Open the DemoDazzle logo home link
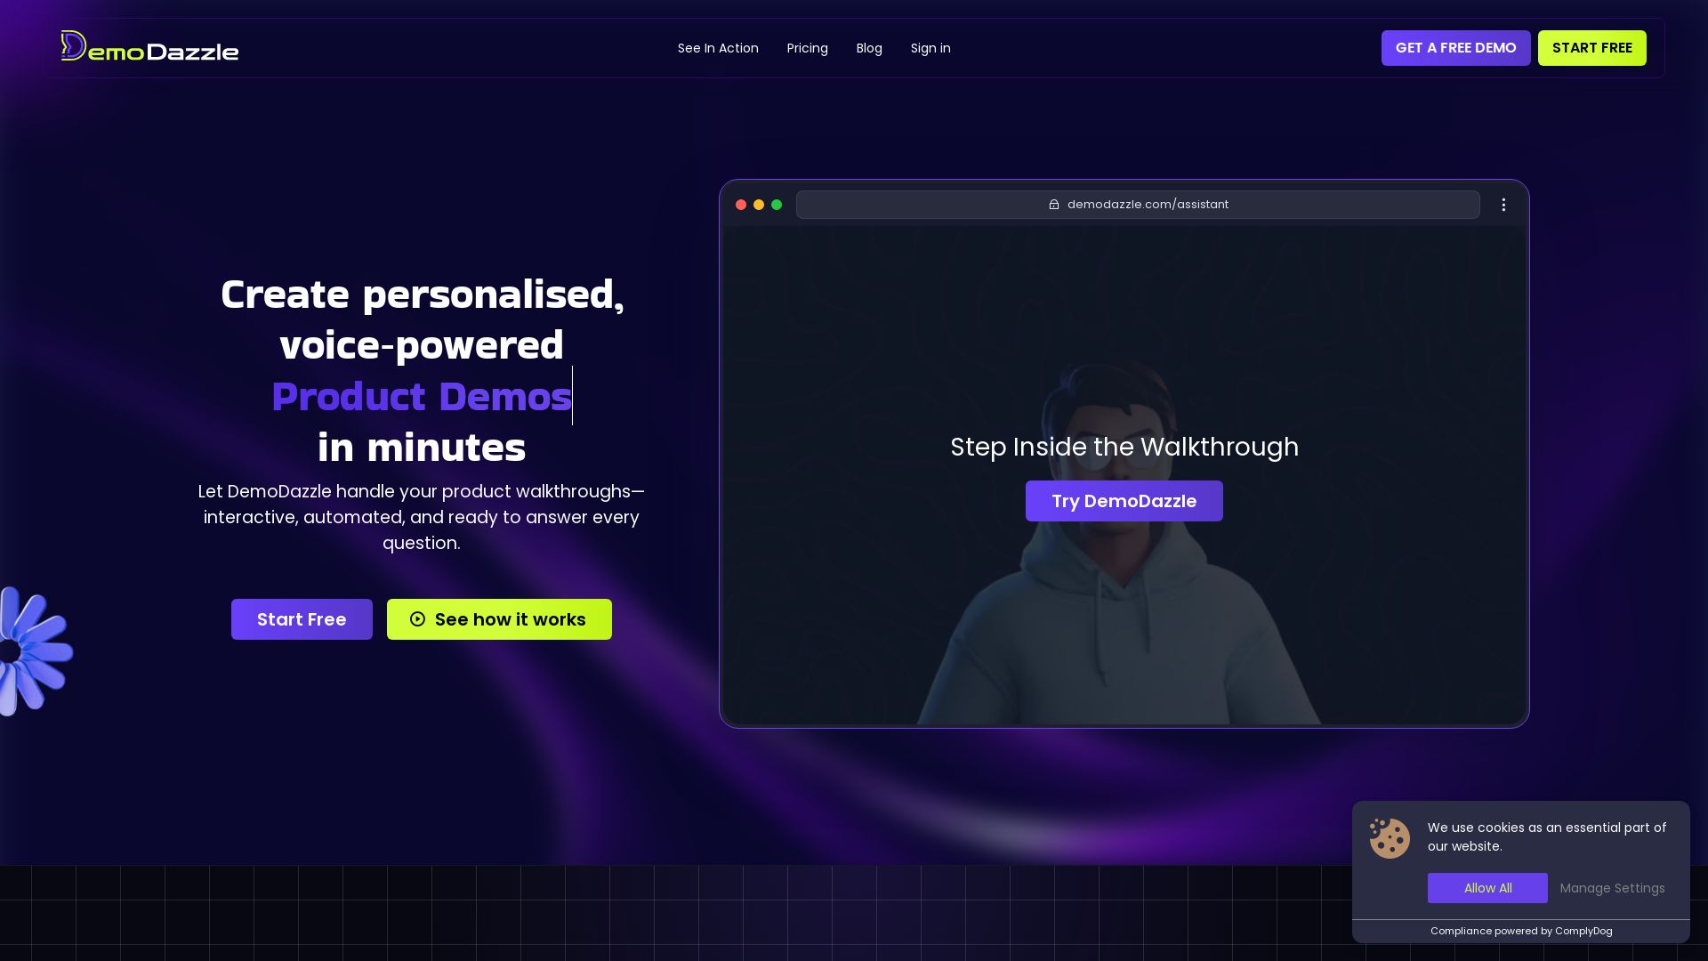 (x=149, y=47)
